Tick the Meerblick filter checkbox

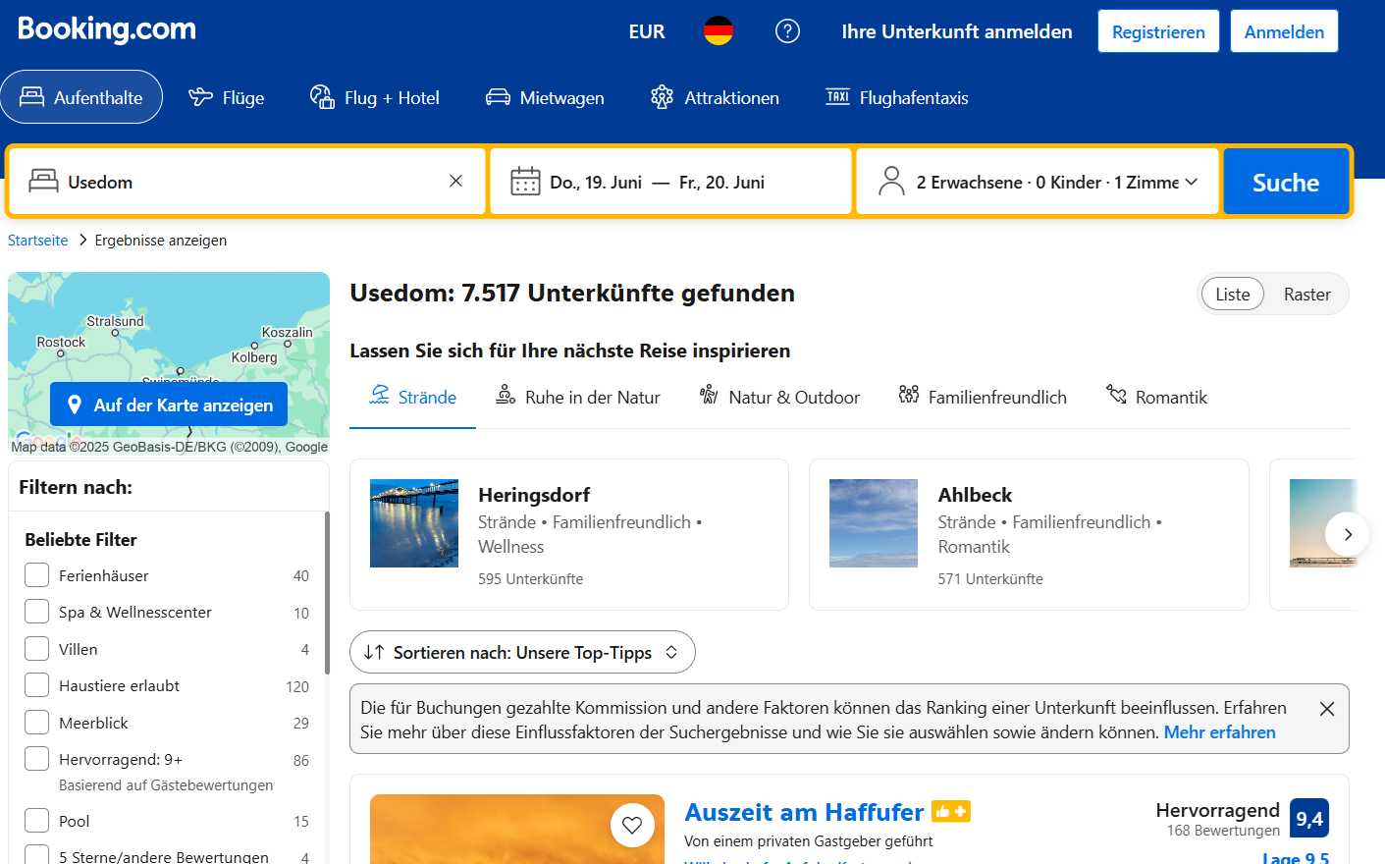[37, 723]
